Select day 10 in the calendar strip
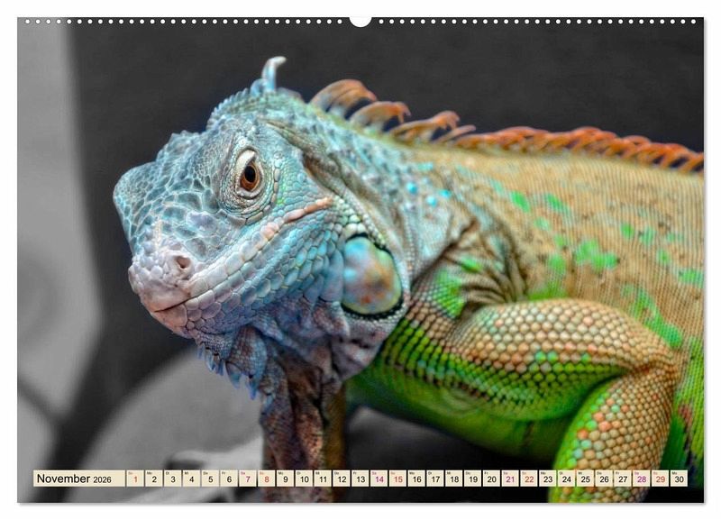The width and height of the screenshot is (721, 520). [x=304, y=479]
